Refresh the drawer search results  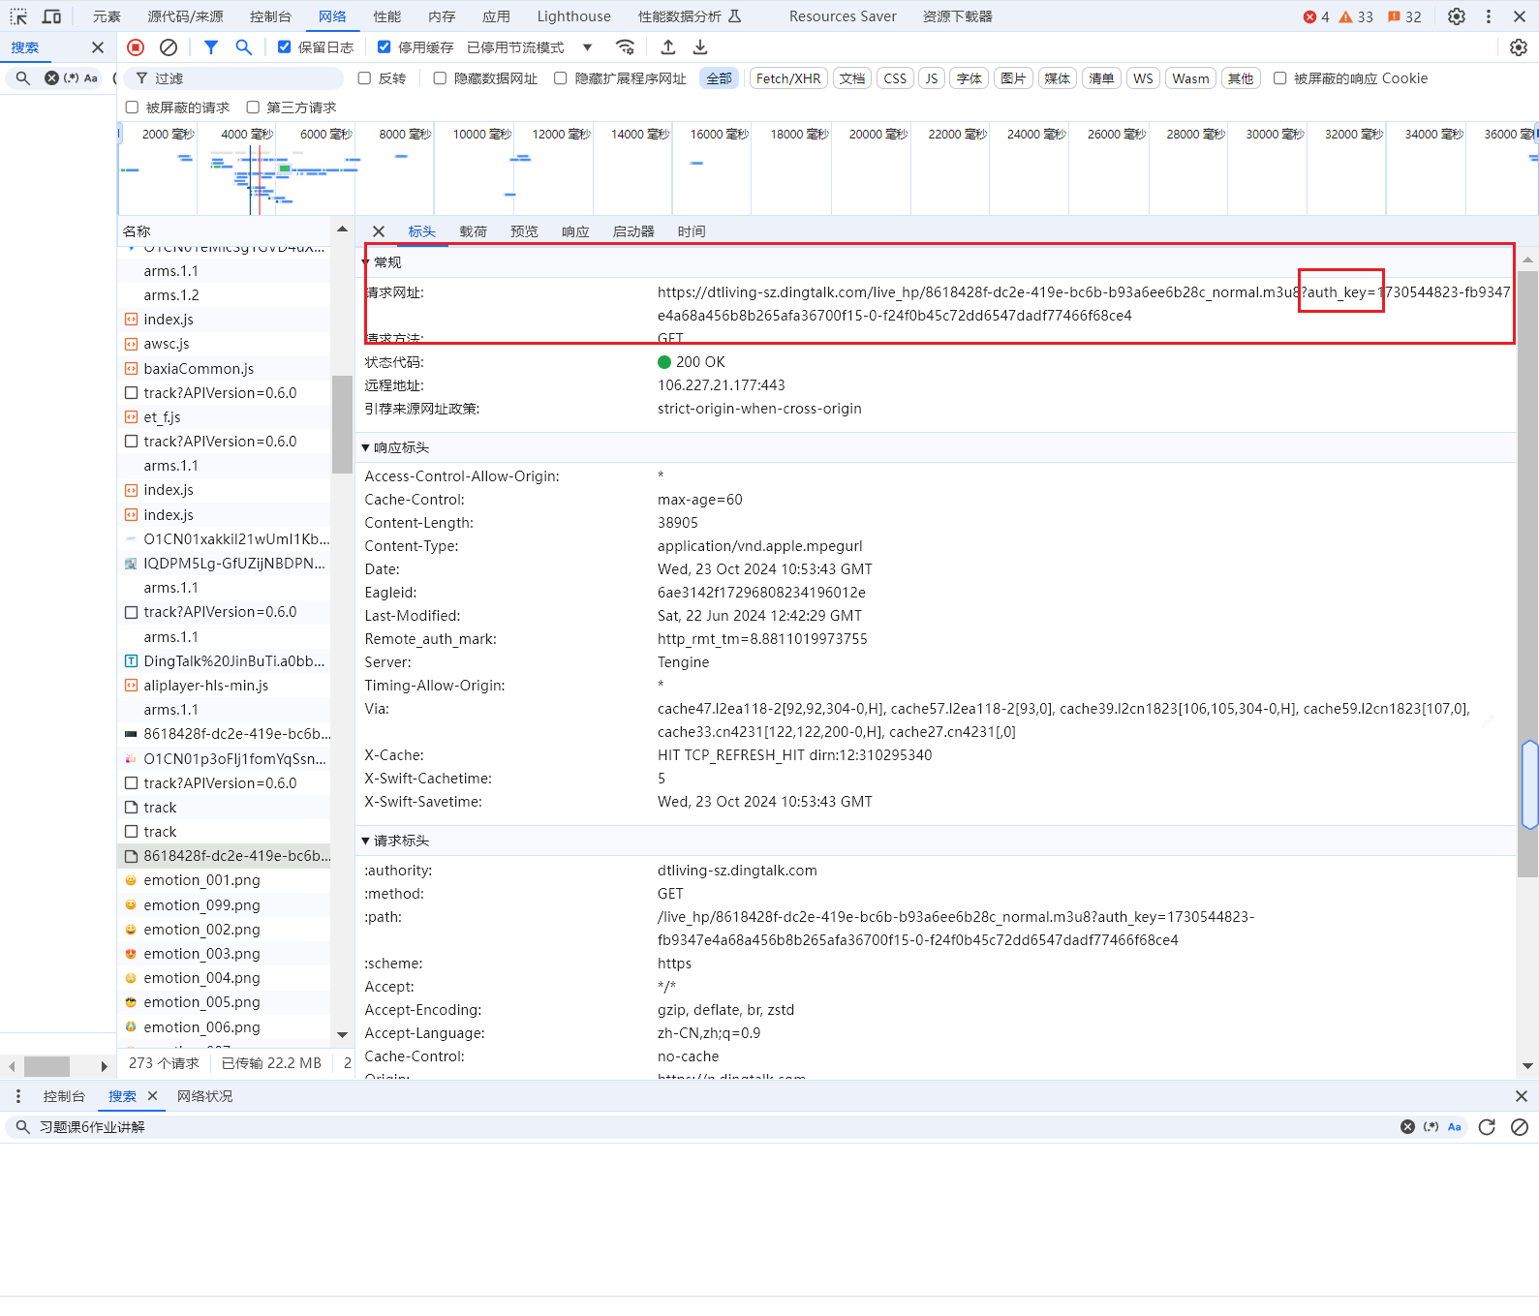coord(1487,1127)
